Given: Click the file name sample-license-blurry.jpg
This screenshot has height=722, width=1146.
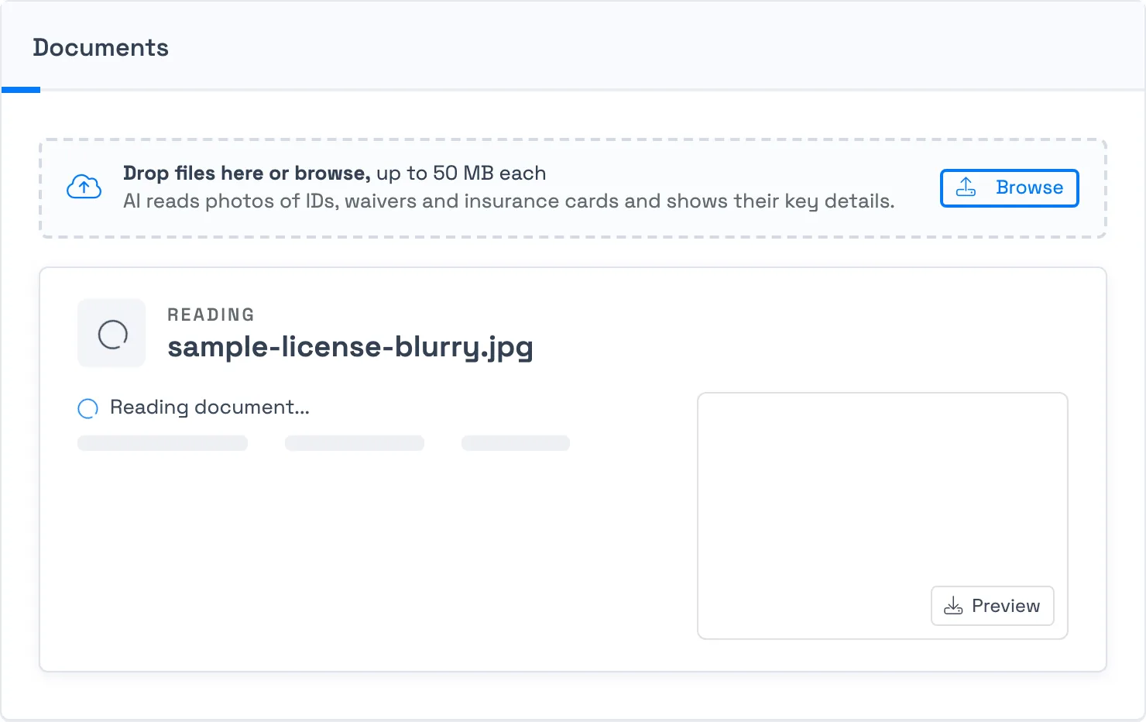Looking at the screenshot, I should (350, 347).
